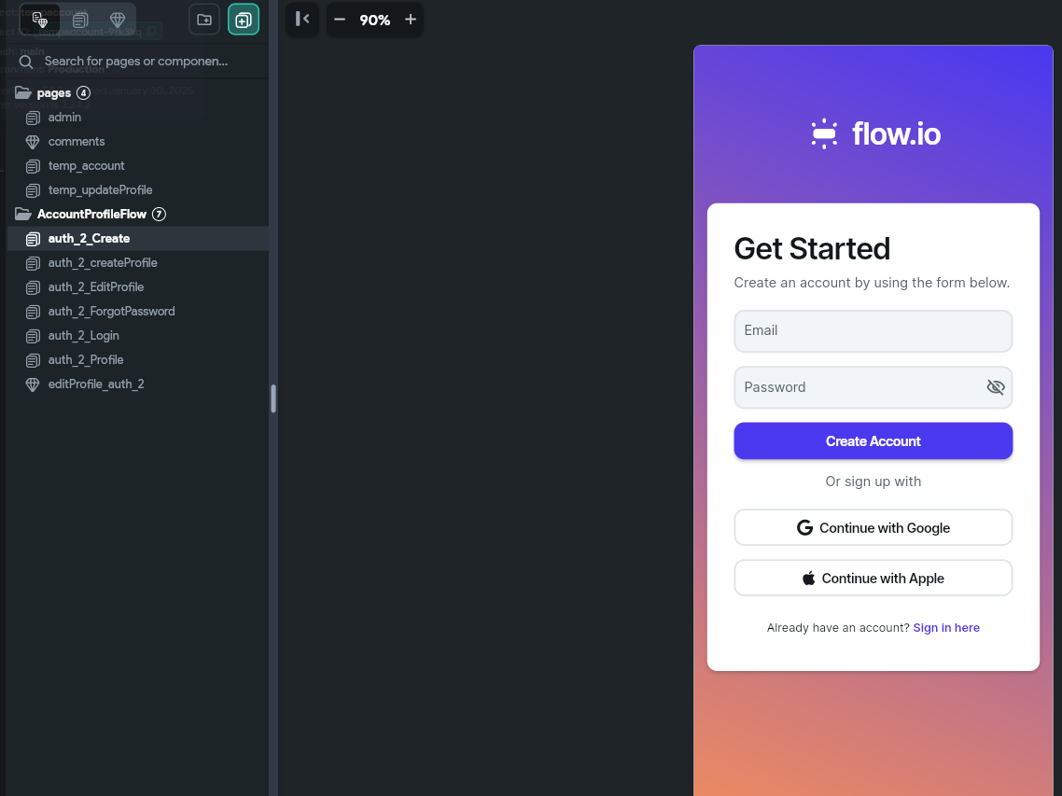Click the Sign in here link
The width and height of the screenshot is (1062, 796).
tap(946, 628)
